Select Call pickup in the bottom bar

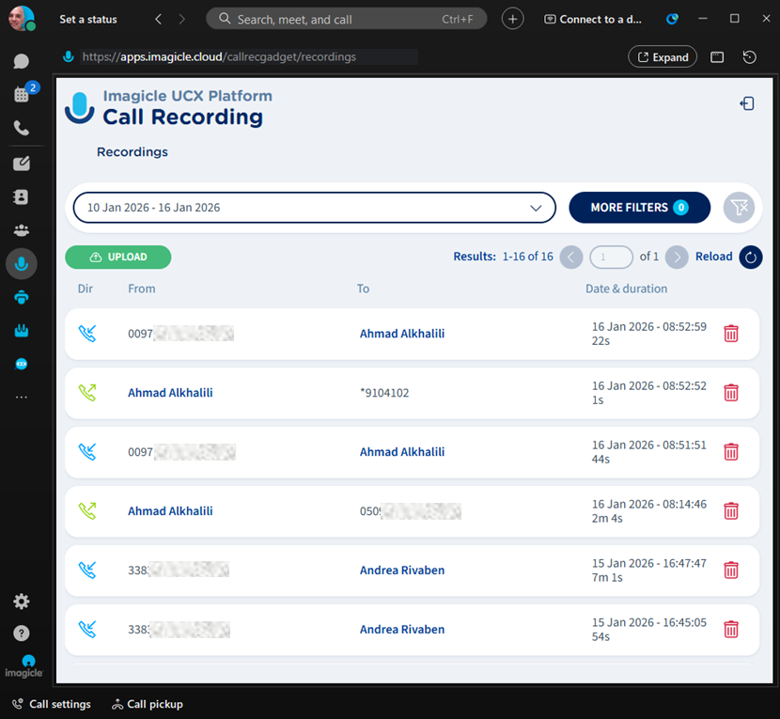point(148,704)
